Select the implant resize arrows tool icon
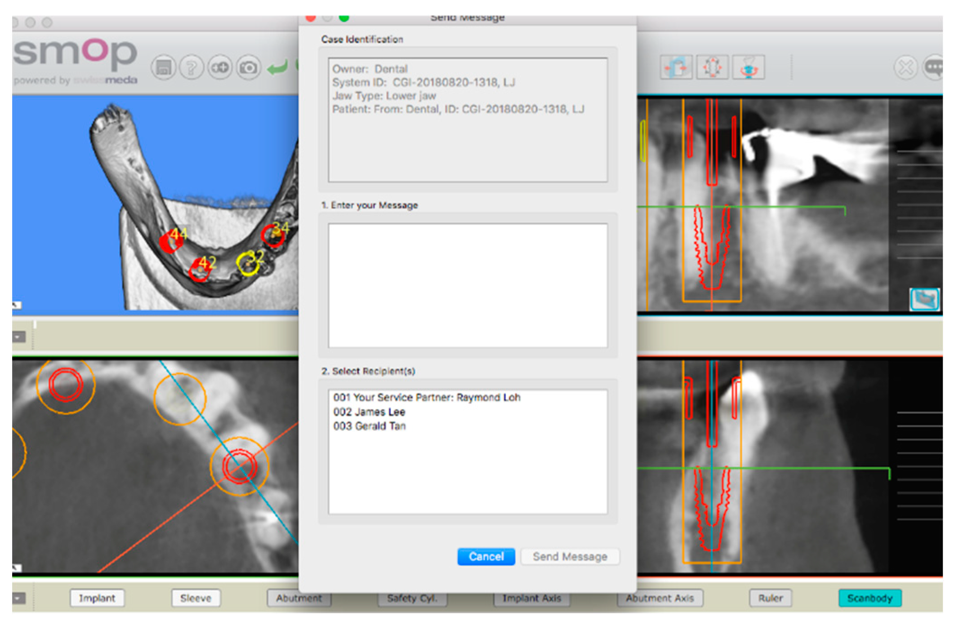Screen dimensions: 954x625 point(712,68)
